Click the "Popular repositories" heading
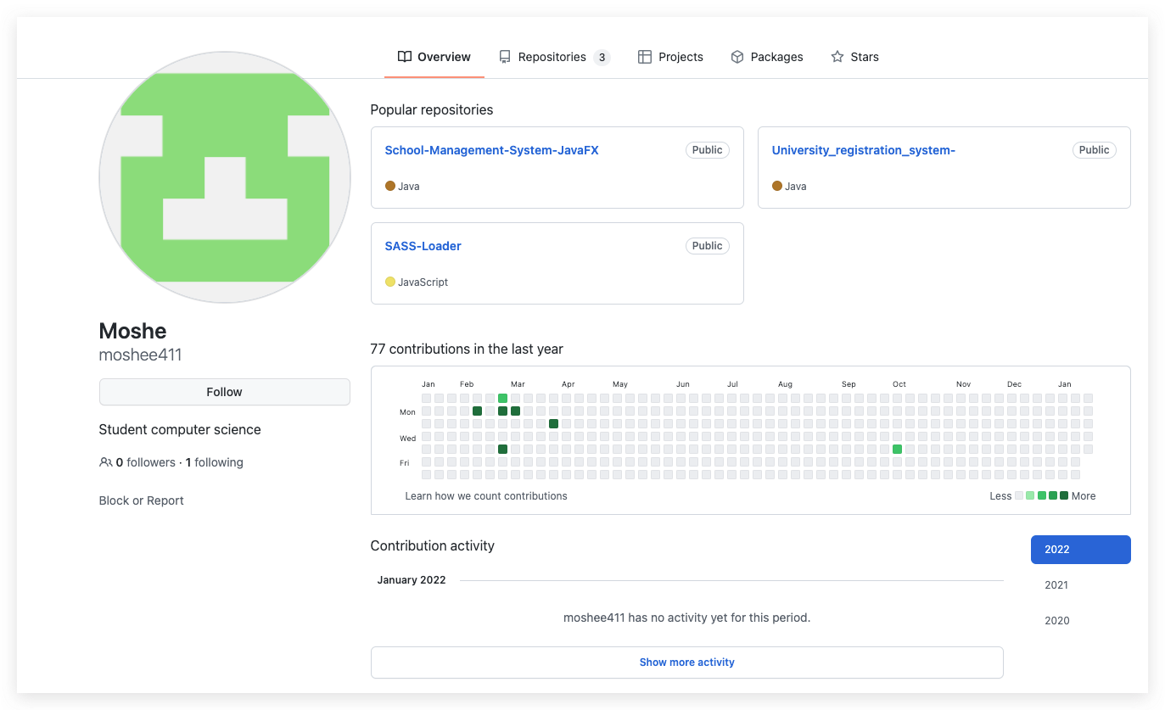Screen dimensions: 1165x710 click(x=432, y=110)
